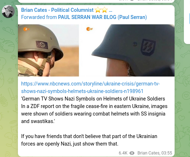The width and height of the screenshot is (190, 157).
Task: Click the eye views icon
Action: (132, 153)
